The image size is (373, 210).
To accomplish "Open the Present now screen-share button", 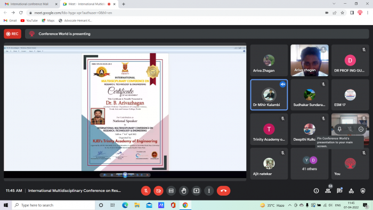I will point(196,191).
